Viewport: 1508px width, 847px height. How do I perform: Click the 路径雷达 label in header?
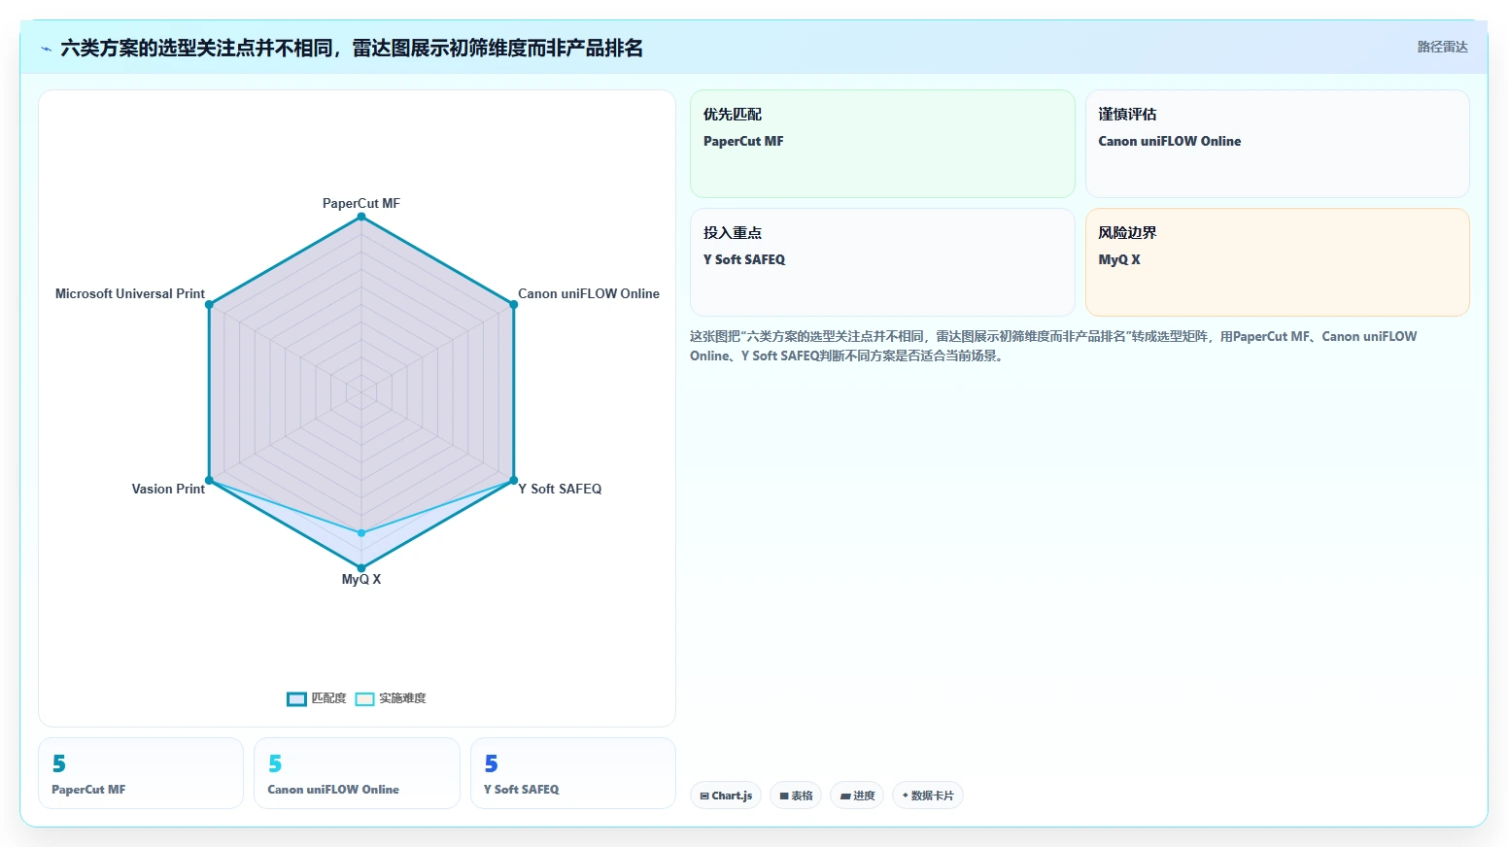pyautogui.click(x=1442, y=47)
